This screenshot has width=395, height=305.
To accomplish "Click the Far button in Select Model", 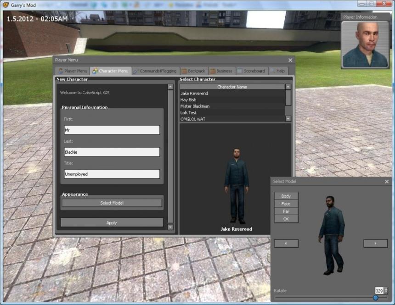I will click(286, 211).
